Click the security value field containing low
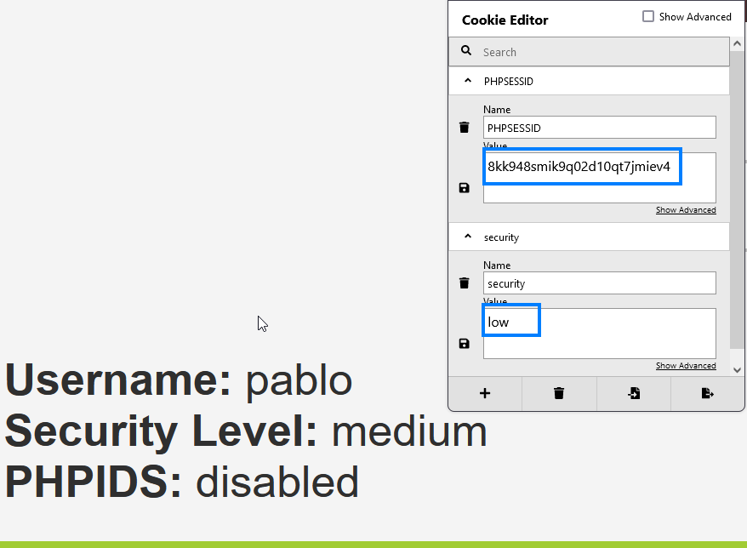747x548 pixels. [511, 323]
